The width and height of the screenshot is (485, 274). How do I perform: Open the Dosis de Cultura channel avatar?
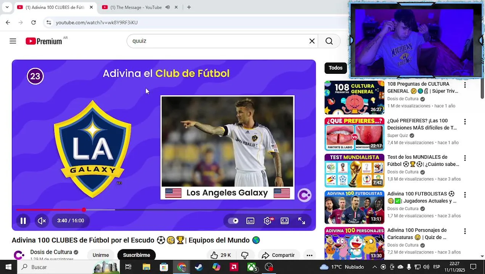(x=19, y=255)
